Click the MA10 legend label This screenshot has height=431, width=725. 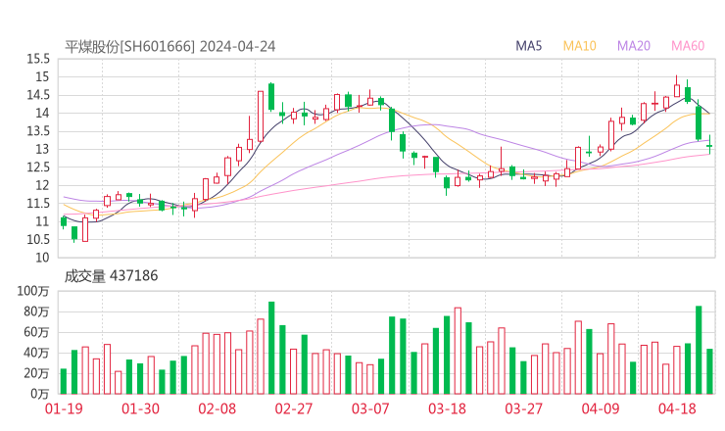click(579, 46)
